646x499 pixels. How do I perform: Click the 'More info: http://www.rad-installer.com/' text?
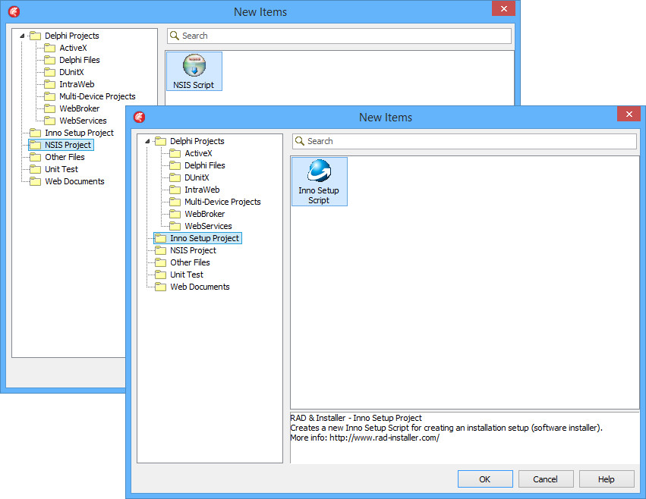pyautogui.click(x=364, y=438)
